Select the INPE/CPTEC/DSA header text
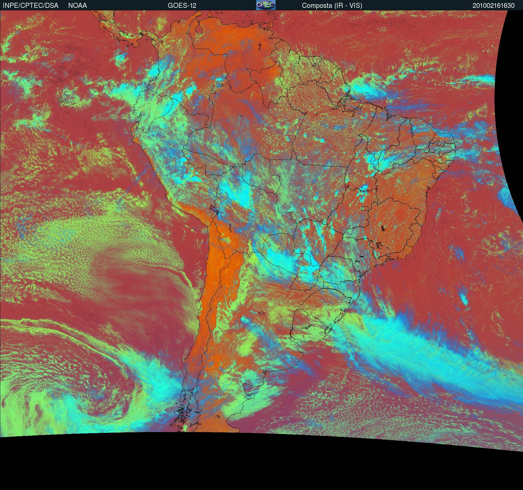The height and width of the screenshot is (490, 523). coord(30,6)
